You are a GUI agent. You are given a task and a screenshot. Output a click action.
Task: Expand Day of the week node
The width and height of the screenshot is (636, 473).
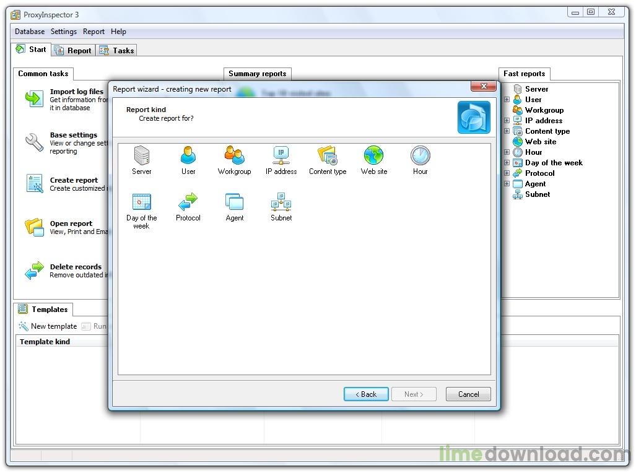tap(507, 163)
